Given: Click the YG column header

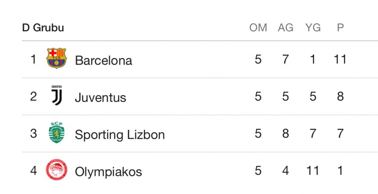Looking at the screenshot, I should [x=313, y=28].
